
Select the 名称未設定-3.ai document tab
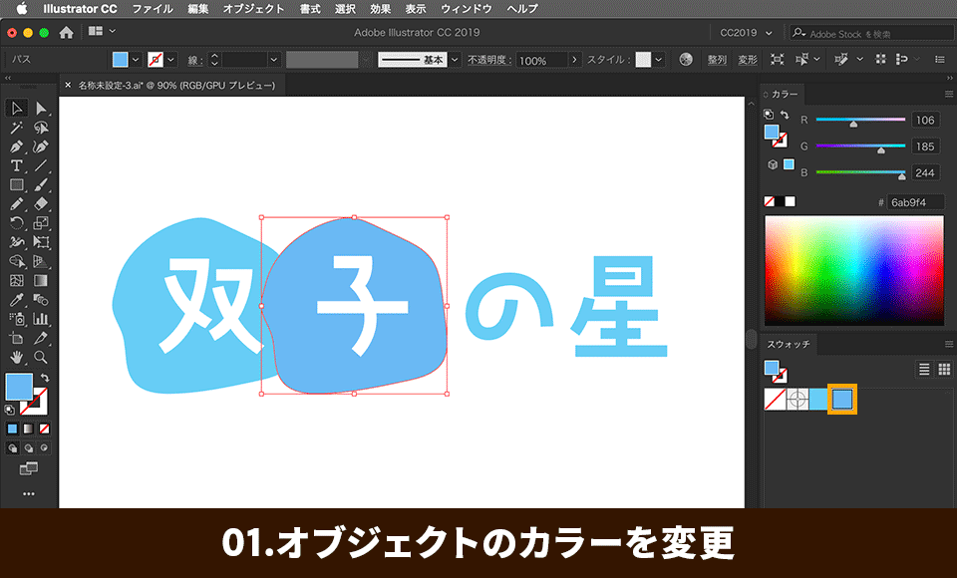[x=176, y=86]
